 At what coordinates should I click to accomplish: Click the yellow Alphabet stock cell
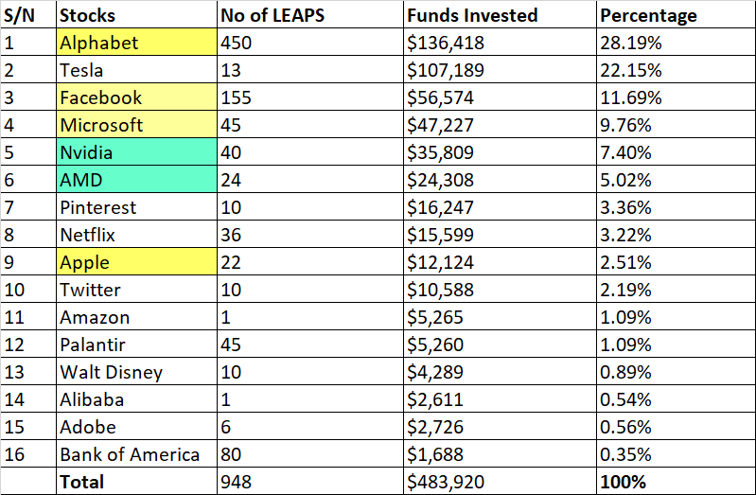pos(135,43)
